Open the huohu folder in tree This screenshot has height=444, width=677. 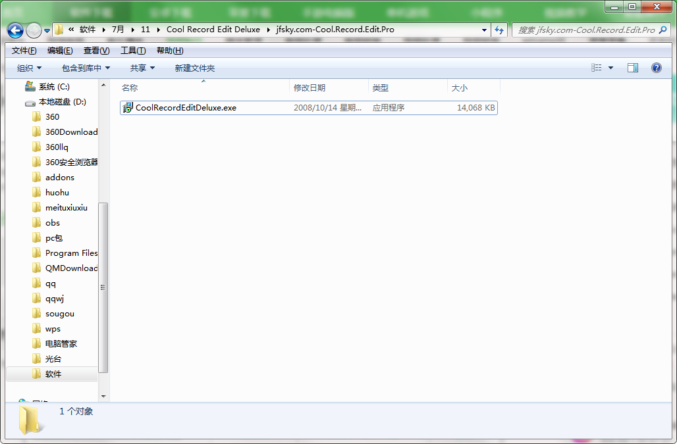(x=57, y=192)
